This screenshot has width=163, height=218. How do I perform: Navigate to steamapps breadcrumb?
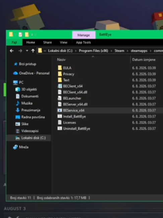tap(139, 51)
